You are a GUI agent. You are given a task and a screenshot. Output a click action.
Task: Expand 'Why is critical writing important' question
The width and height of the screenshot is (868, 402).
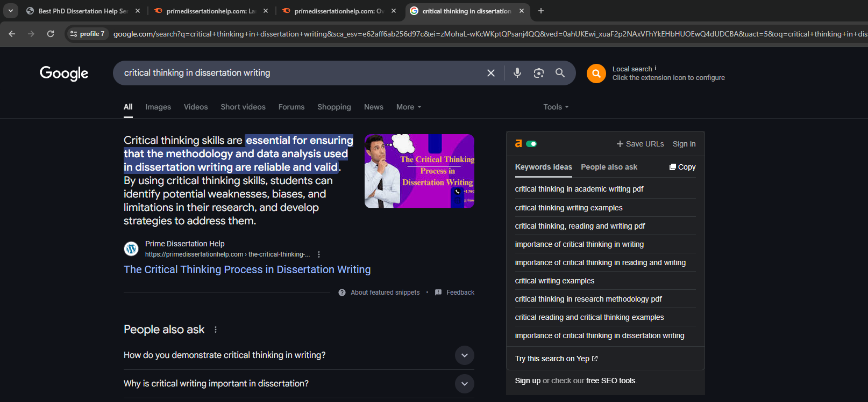tap(299, 384)
